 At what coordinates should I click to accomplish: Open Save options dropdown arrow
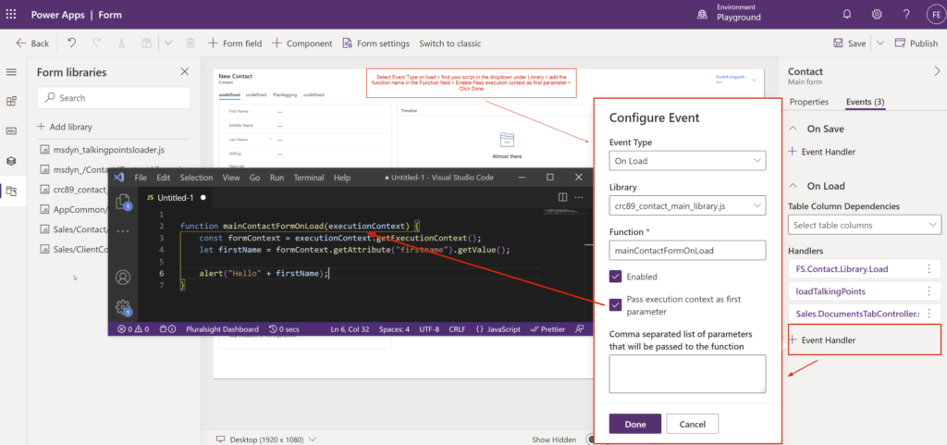pyautogui.click(x=880, y=43)
